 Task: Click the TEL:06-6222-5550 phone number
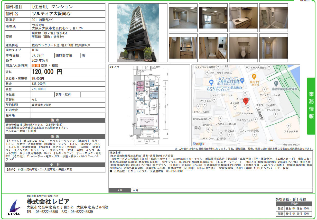click(42, 212)
